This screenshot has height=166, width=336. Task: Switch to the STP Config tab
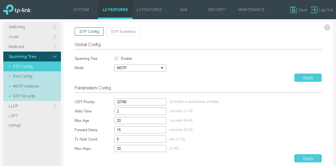pyautogui.click(x=89, y=32)
